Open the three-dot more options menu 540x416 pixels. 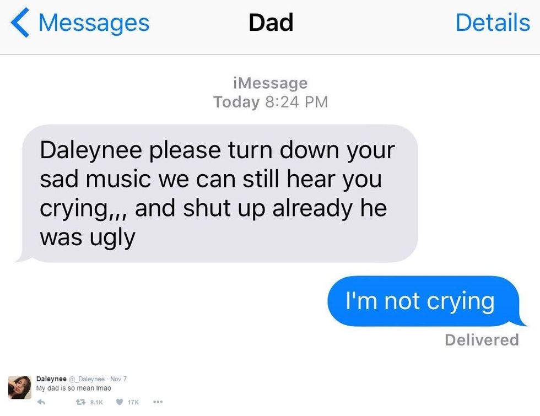[x=158, y=402]
